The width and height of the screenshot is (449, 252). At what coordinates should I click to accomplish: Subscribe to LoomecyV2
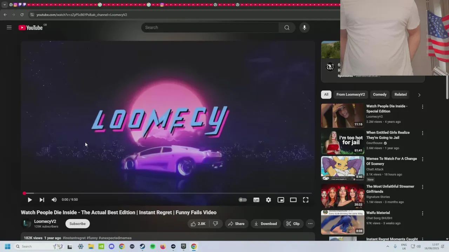click(78, 224)
